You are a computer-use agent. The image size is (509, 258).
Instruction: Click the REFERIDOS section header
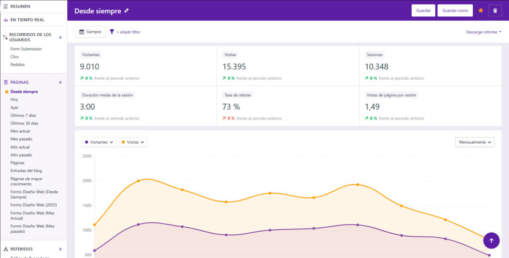click(21, 249)
